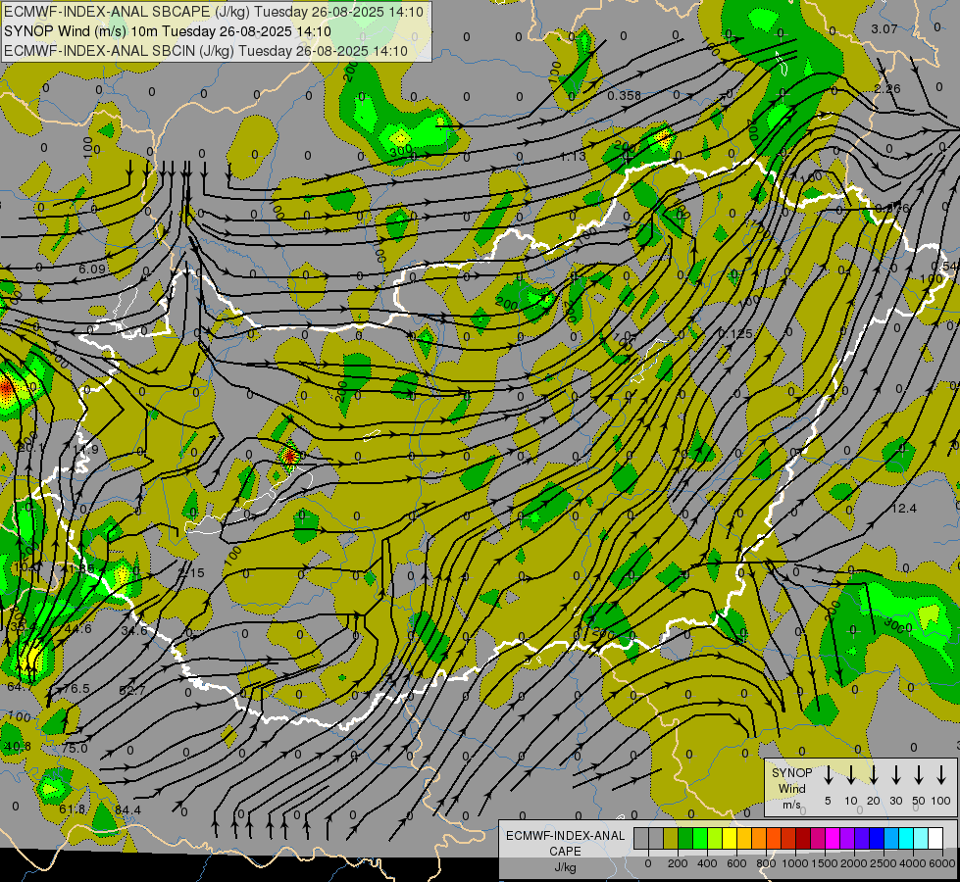Image resolution: width=960 pixels, height=882 pixels.
Task: Click the wind arrow above 30 m/s in legend
Action: 896,775
